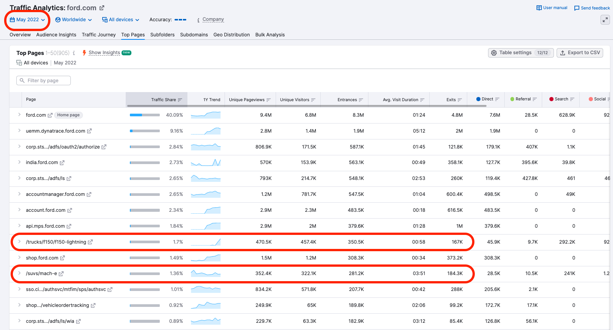Open external link for india.ford.com

tap(62, 163)
